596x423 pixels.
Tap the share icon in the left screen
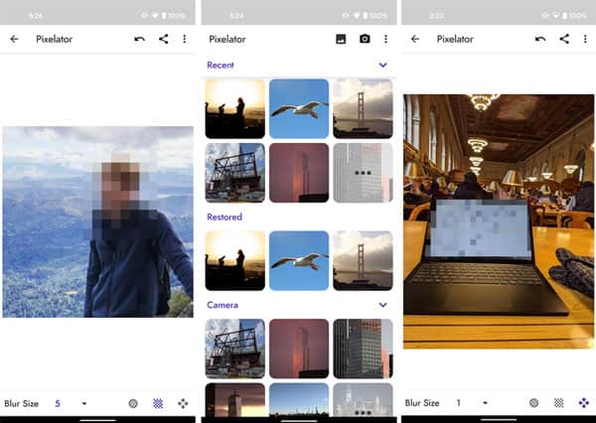tap(163, 39)
